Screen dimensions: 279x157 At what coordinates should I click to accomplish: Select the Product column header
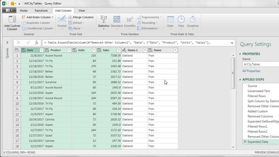[x=55, y=50]
